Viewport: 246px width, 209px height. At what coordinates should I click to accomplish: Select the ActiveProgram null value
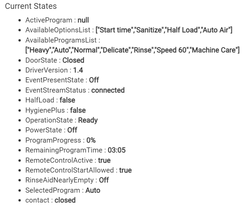(83, 20)
